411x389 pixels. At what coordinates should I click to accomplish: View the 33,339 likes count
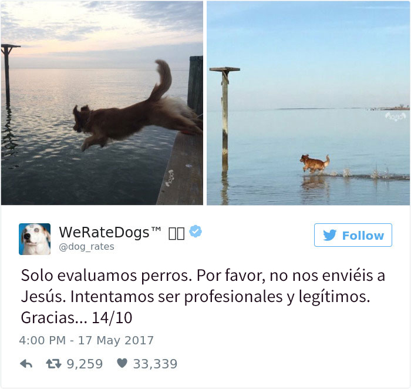click(x=155, y=364)
